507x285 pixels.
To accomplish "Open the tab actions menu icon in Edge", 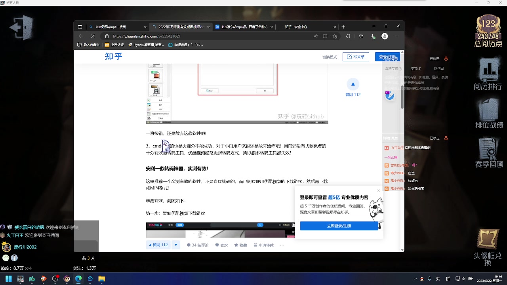I will [x=80, y=27].
